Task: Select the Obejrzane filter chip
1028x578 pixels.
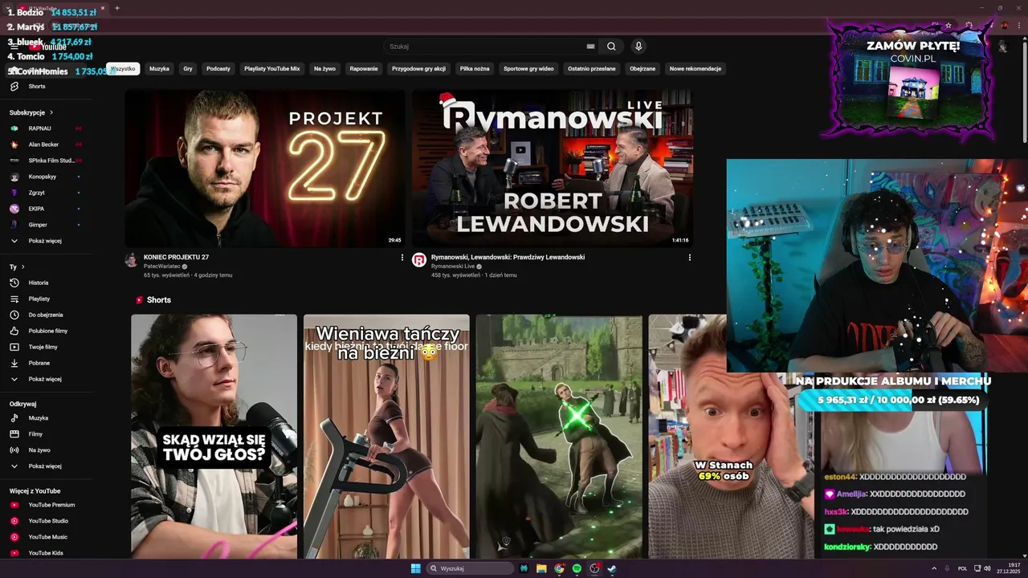Action: pos(642,69)
